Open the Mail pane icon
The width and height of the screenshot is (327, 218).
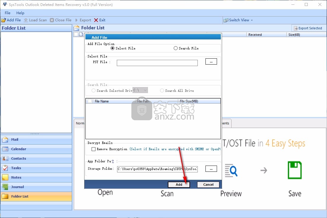point(5,140)
